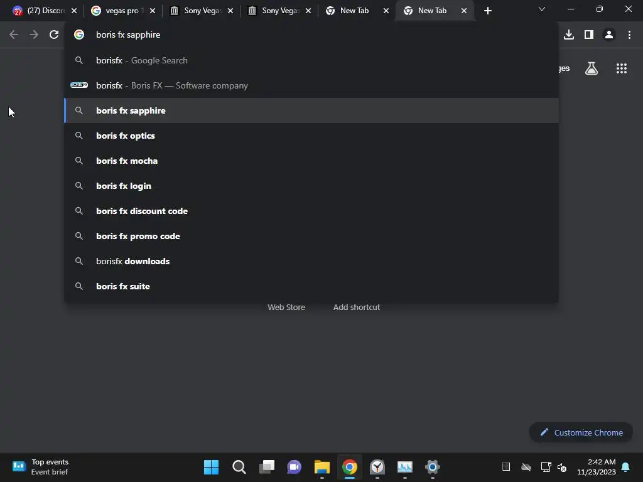The width and height of the screenshot is (643, 482).
Task: Open the Top events widget
Action: (x=40, y=467)
